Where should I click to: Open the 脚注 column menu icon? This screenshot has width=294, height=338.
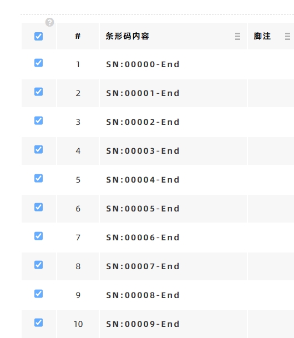[x=287, y=36]
